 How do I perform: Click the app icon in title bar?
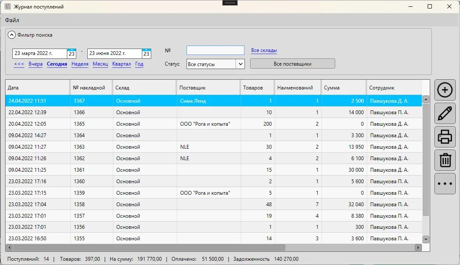pos(8,6)
